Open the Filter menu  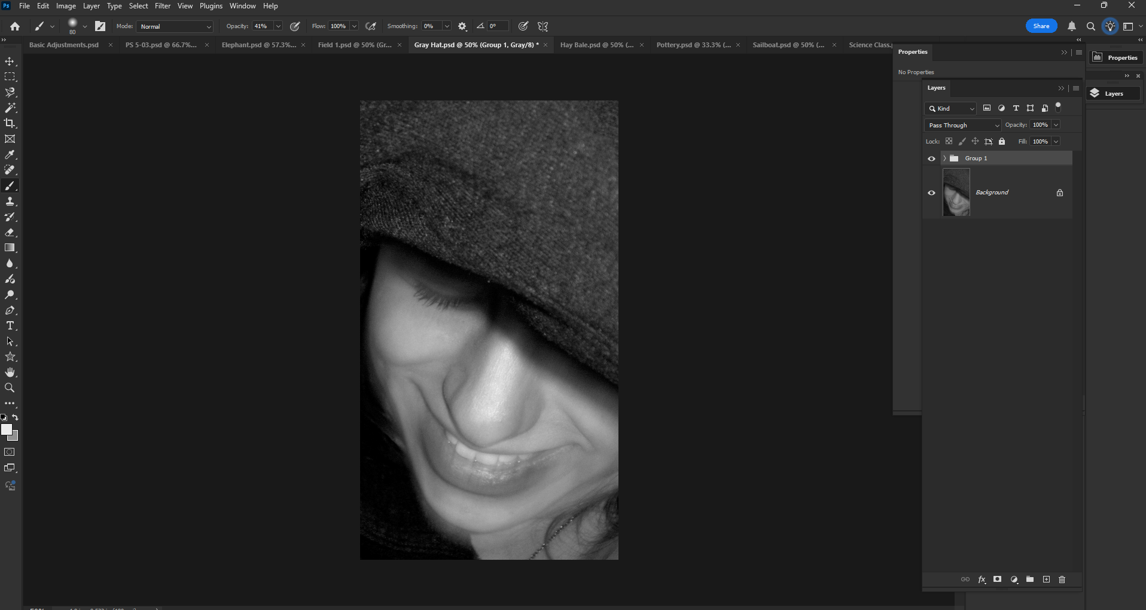163,6
